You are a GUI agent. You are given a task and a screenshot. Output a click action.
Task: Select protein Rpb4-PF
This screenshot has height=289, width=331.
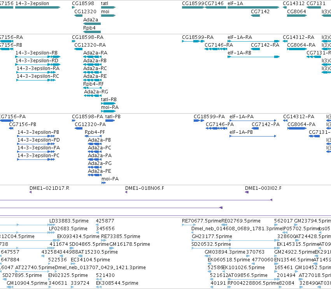[95, 132]
